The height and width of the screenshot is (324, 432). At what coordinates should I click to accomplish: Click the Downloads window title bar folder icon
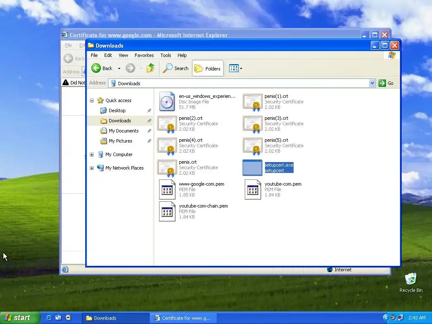(x=91, y=46)
